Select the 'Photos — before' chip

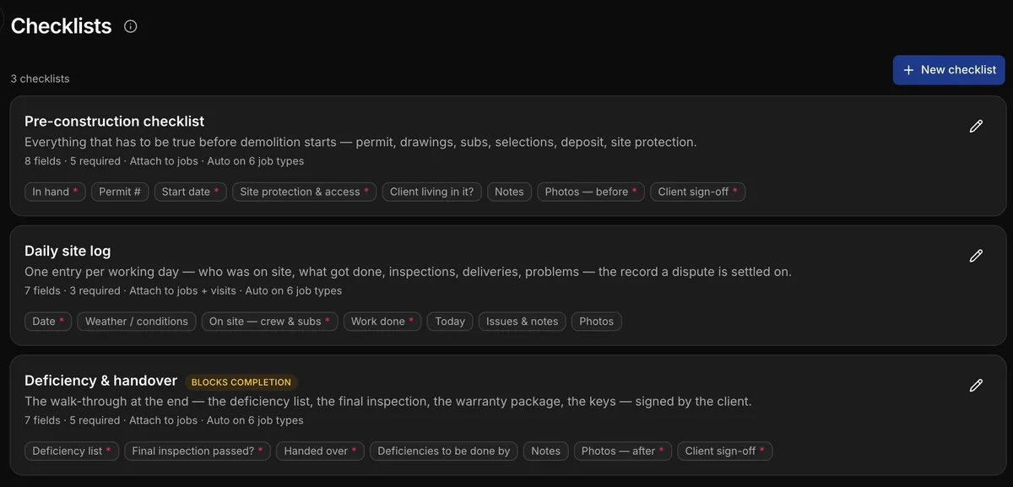coord(591,192)
